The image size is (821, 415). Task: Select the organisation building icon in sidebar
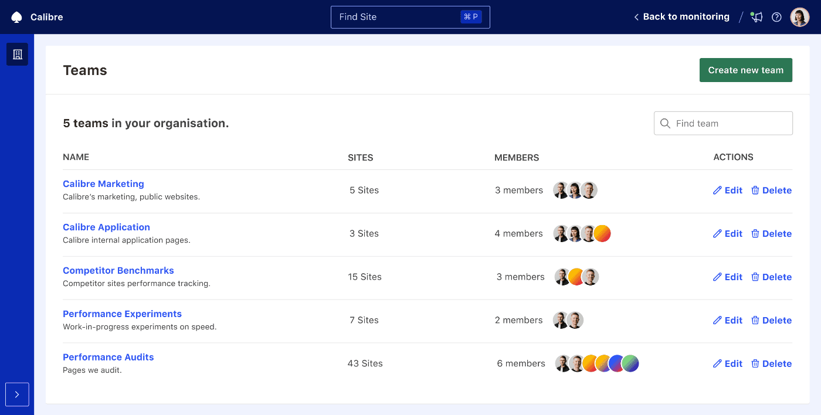tap(17, 54)
